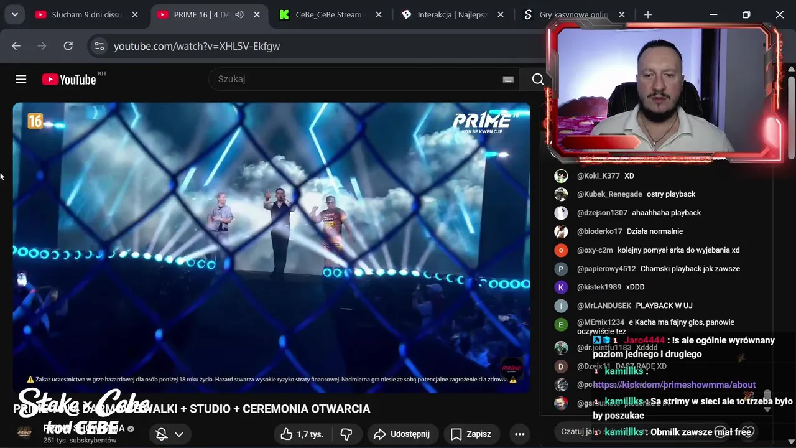Open a new browser tab
The image size is (796, 448).
pyautogui.click(x=648, y=14)
